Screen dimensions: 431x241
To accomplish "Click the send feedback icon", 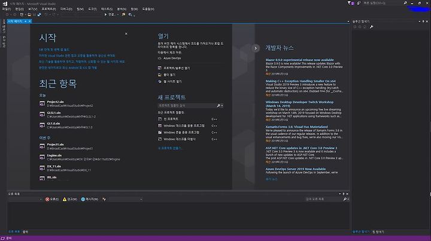I will (359, 3).
